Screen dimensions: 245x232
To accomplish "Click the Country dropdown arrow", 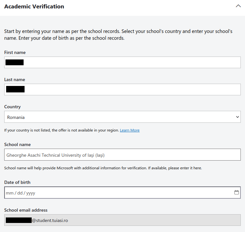I will [238, 117].
